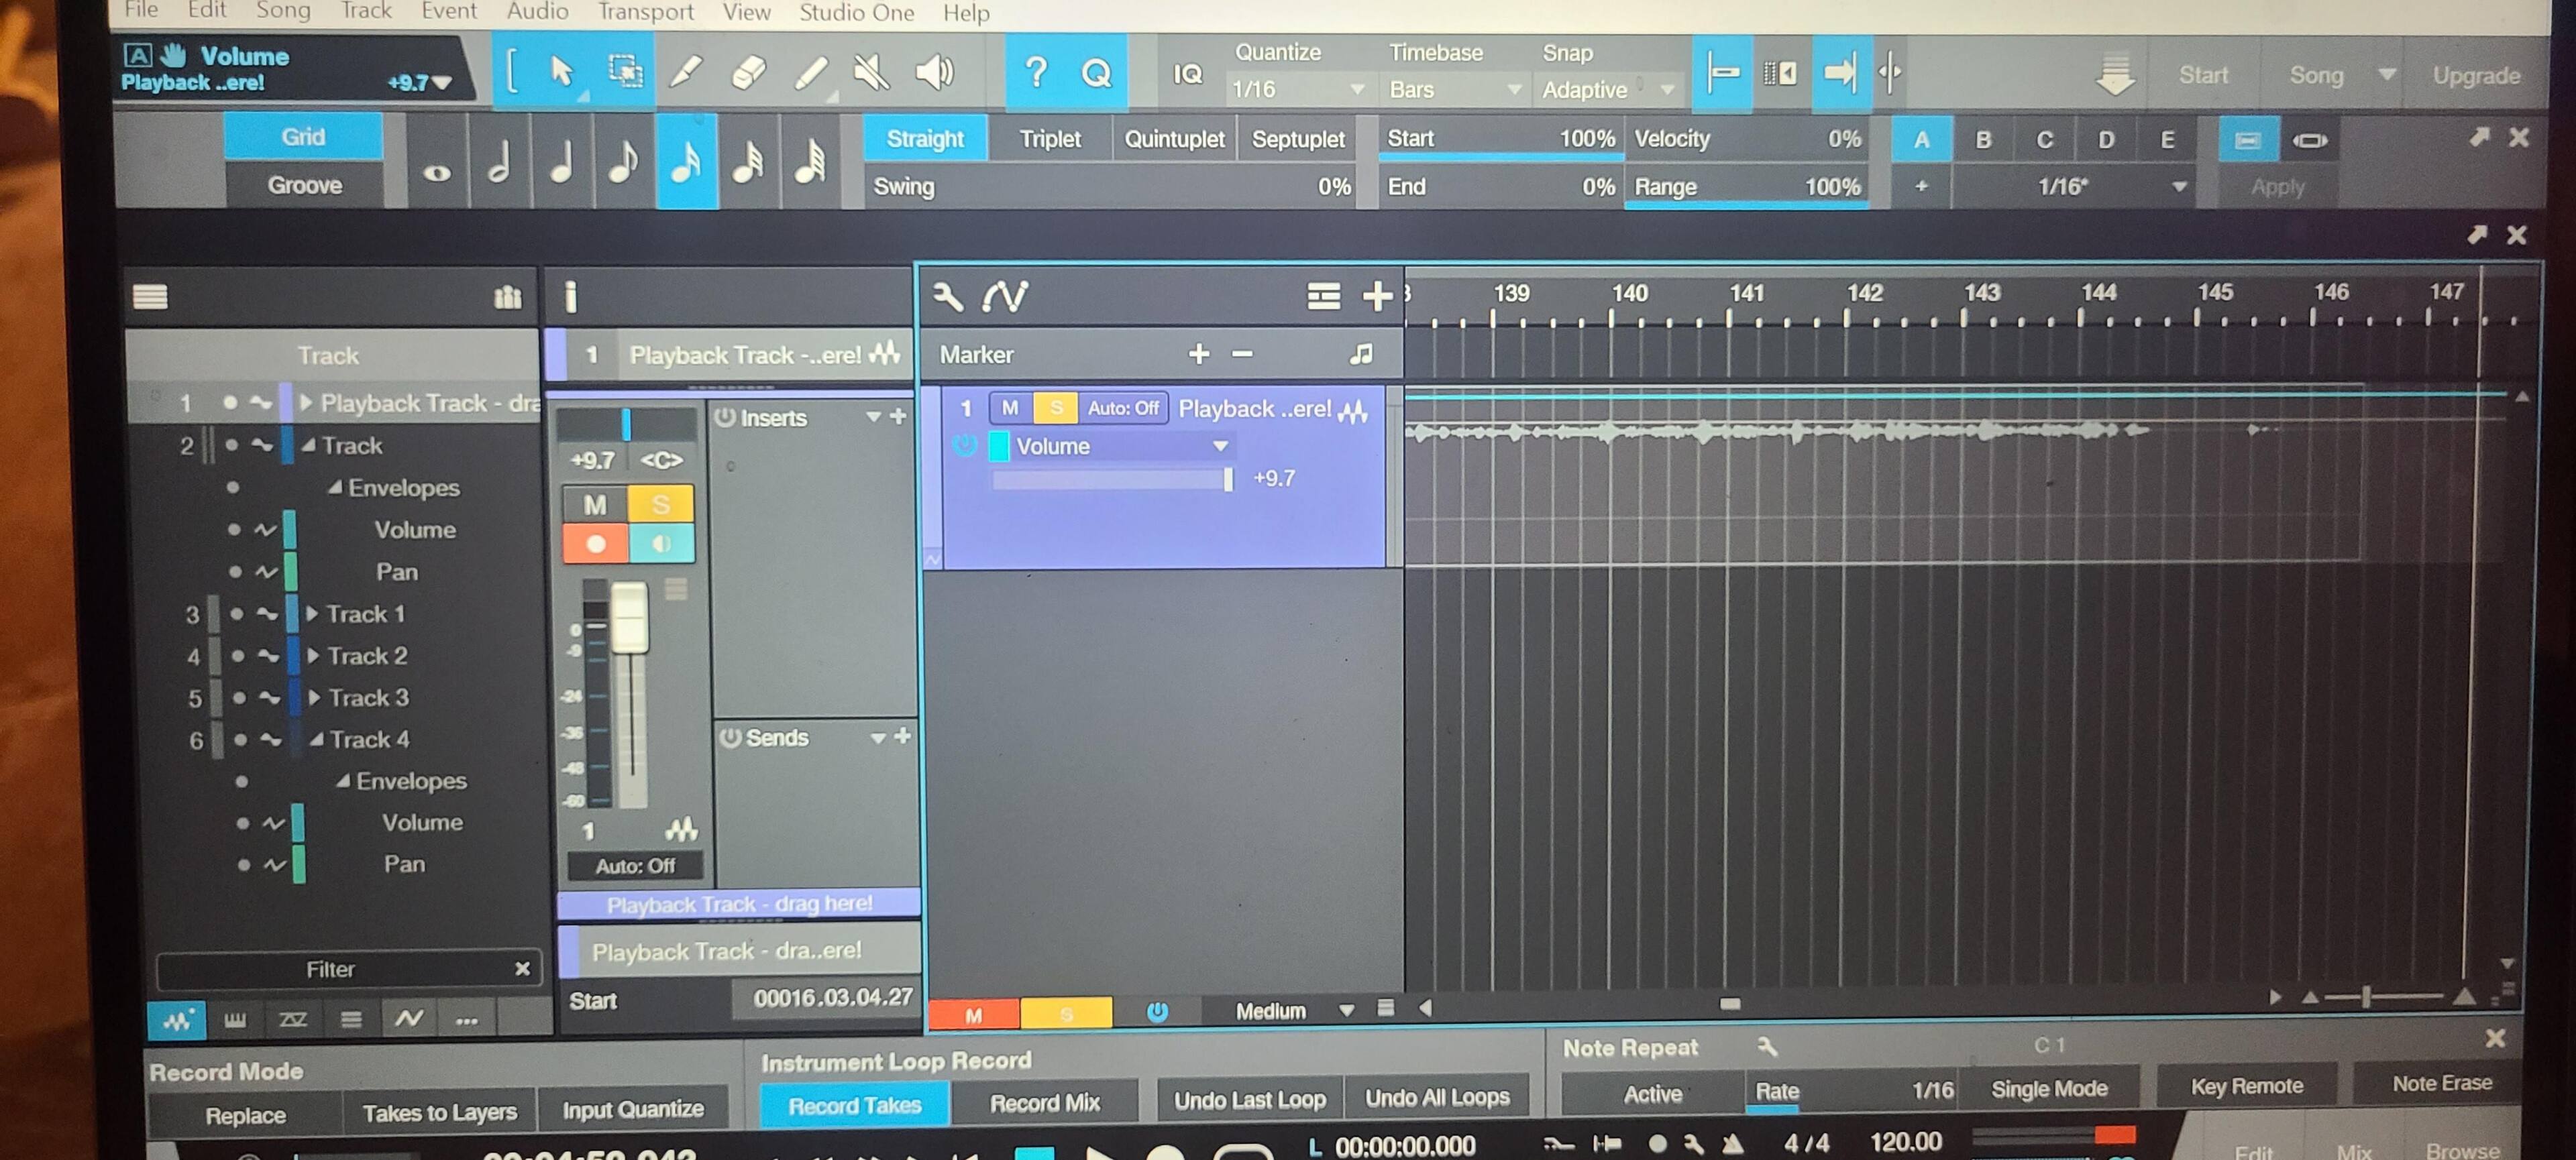
Task: Click the Start position field in inspector
Action: coord(830,998)
